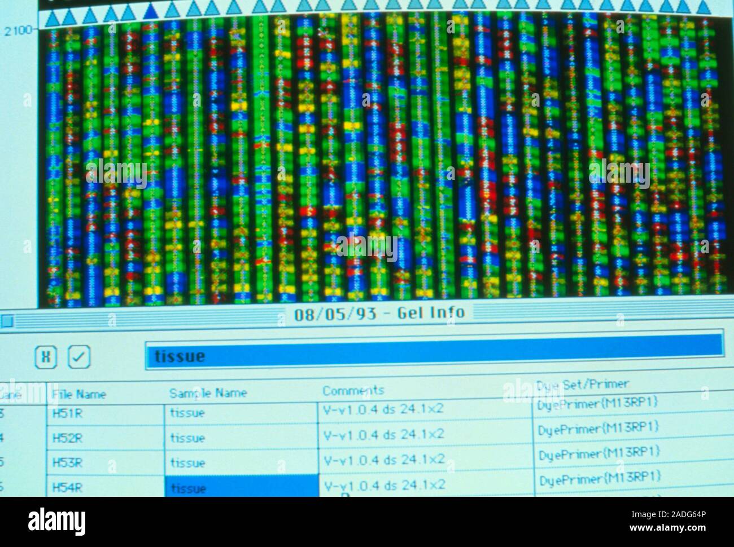Click DyePrimer{M13RP1} in H51R row
This screenshot has width=734, height=547.
point(598,404)
